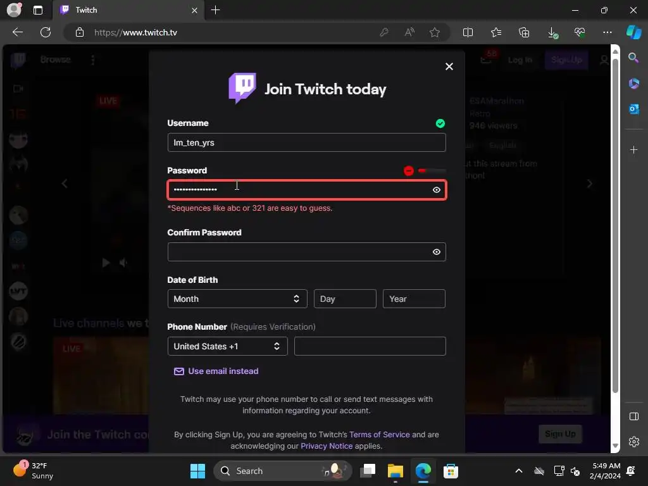This screenshot has height=486, width=648.
Task: Open the clock showing 5:49 AM
Action: tap(605, 471)
